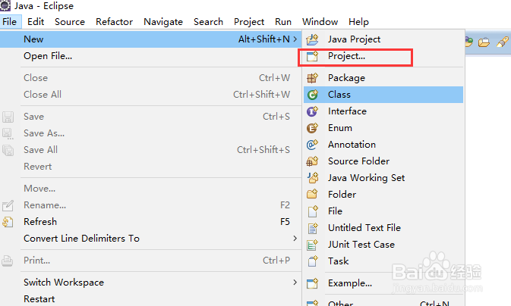Click the Java Project icon in New submenu
This screenshot has height=306, width=511.
pyautogui.click(x=312, y=39)
